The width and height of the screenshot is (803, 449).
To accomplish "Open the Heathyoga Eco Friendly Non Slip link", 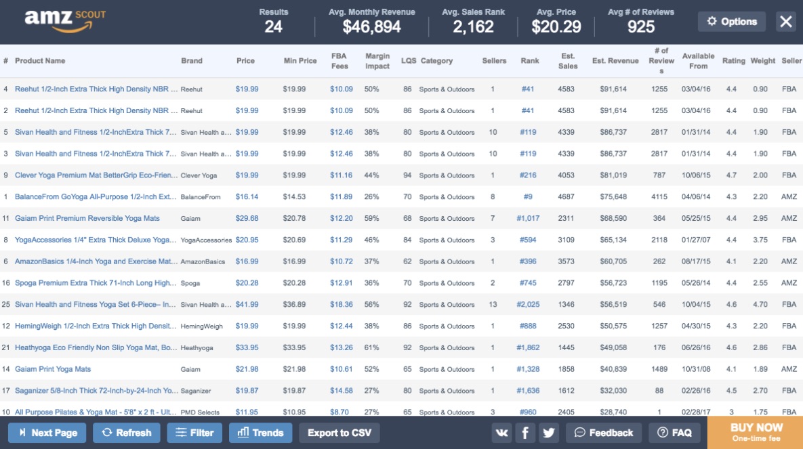I will (96, 347).
